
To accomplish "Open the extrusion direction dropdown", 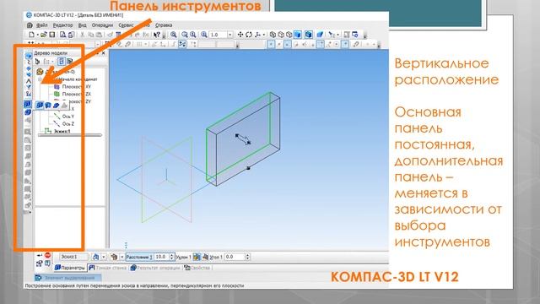I will coord(104,257).
